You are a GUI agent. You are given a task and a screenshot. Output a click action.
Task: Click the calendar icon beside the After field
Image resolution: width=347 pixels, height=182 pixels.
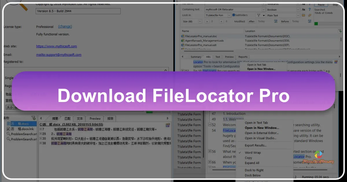276,21
